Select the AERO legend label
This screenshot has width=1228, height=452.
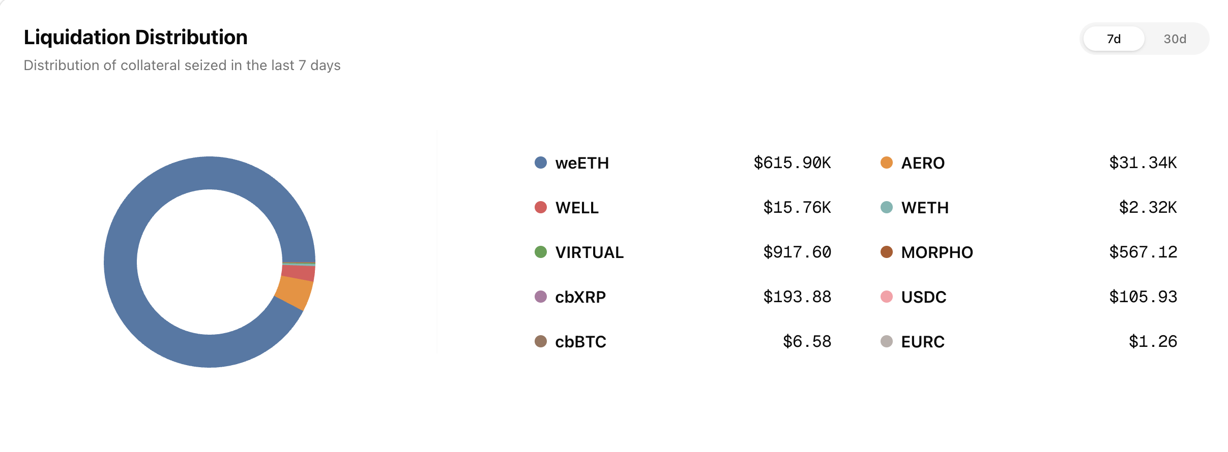pyautogui.click(x=923, y=163)
